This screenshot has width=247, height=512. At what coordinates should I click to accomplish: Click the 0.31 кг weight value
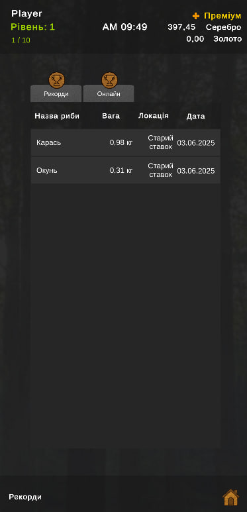tap(121, 170)
